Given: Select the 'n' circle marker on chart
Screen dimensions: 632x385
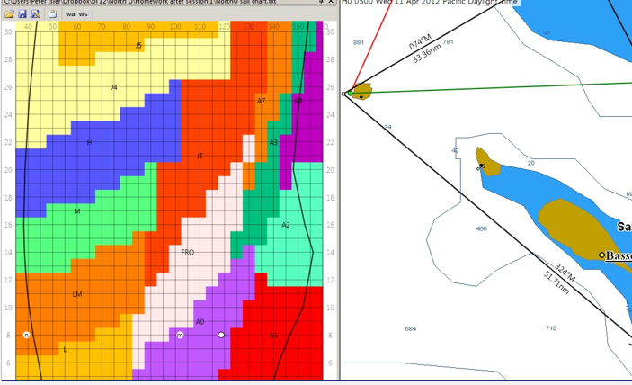Looking at the screenshot, I should pos(26,335).
